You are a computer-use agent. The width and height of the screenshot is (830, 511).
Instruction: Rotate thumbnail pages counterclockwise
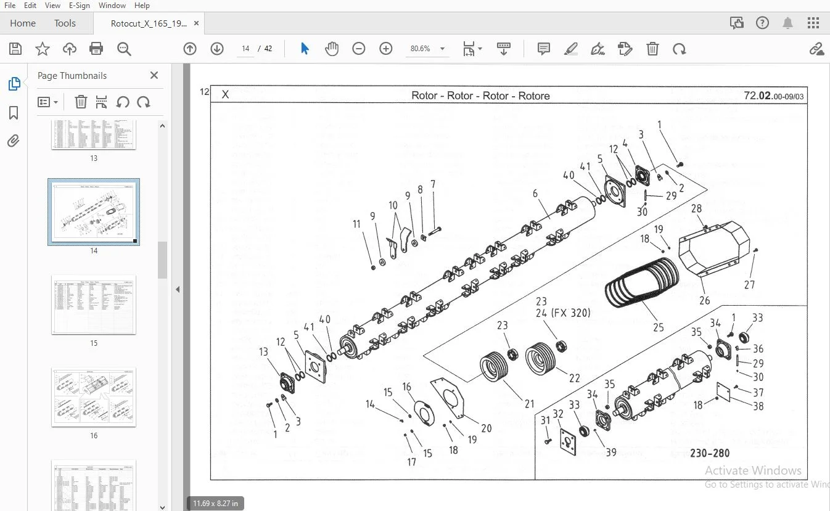[x=123, y=102]
